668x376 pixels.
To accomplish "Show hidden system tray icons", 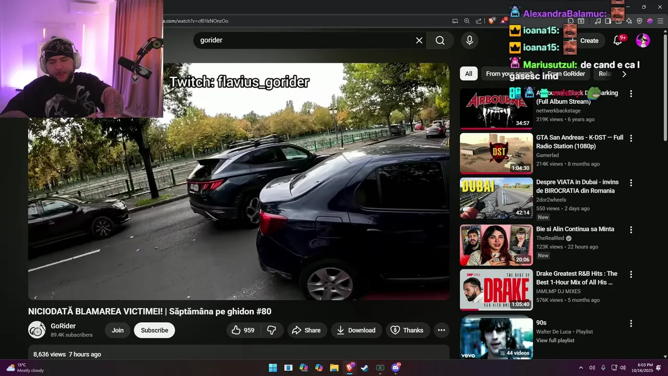I will pos(581,368).
